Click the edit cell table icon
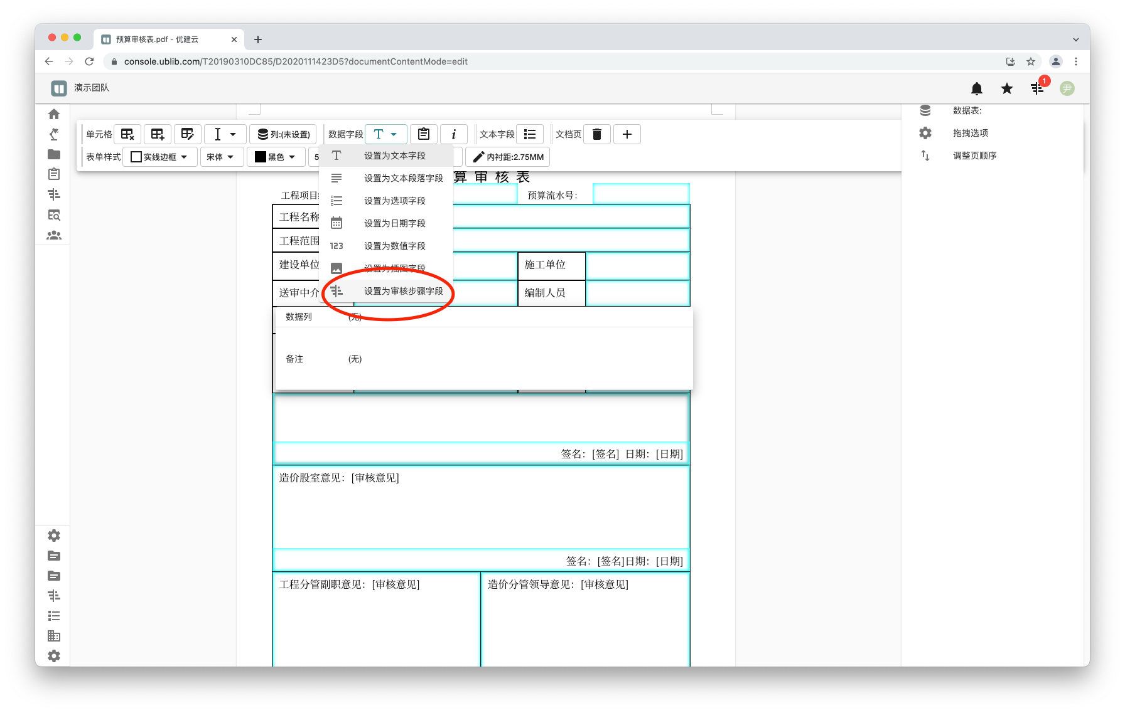 click(188, 134)
